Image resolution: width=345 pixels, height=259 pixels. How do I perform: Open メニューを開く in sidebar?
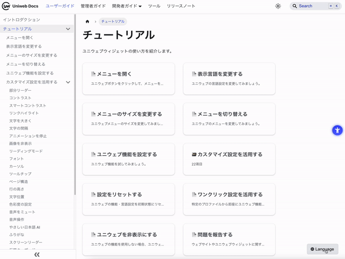[19, 38]
